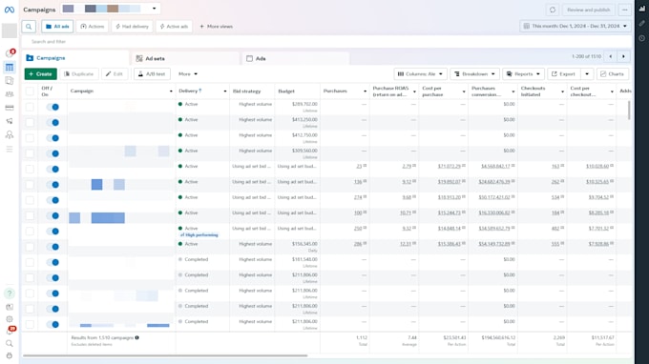
Task: Click the Duplicate toolbar button
Action: coord(79,74)
